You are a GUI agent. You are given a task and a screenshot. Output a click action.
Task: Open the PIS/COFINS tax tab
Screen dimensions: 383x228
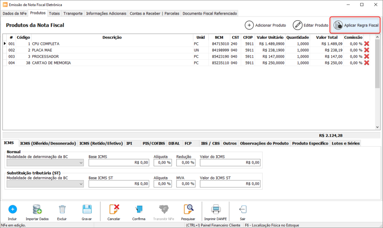click(154, 143)
